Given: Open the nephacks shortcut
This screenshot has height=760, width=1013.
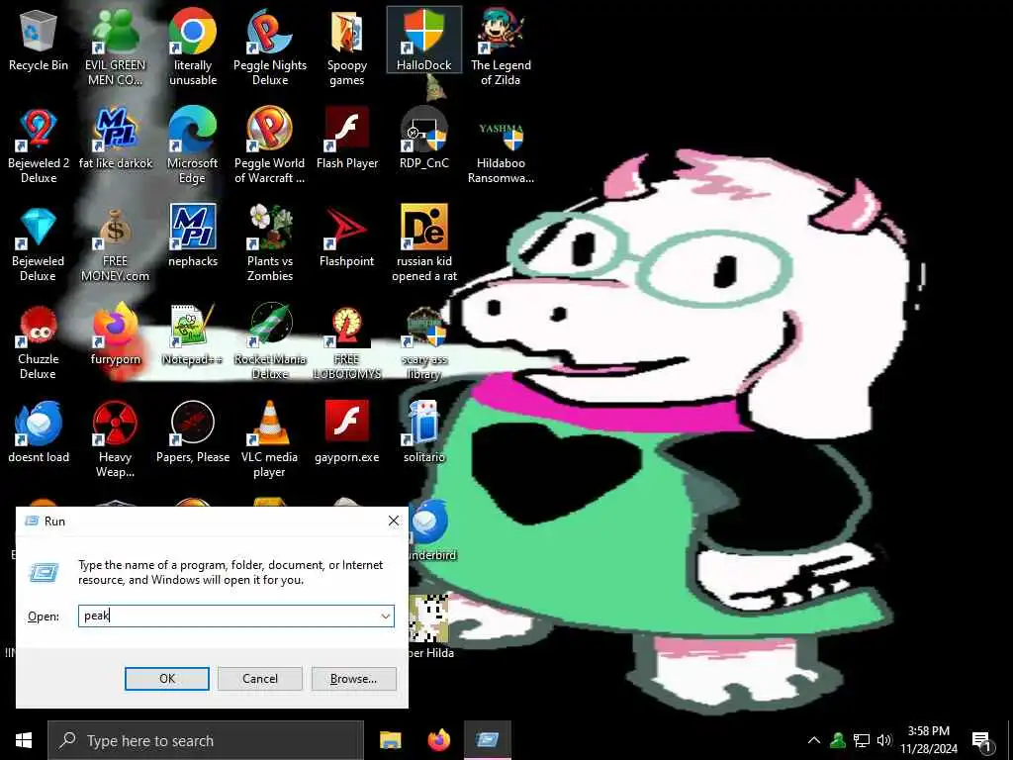Looking at the screenshot, I should tap(193, 237).
